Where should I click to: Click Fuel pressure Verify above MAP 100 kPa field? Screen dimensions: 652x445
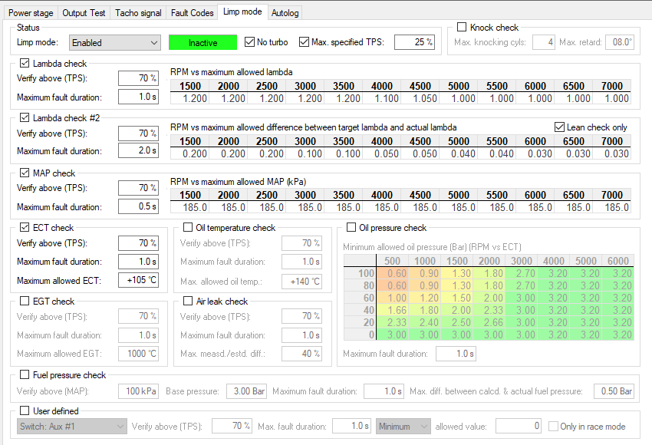[x=139, y=391]
